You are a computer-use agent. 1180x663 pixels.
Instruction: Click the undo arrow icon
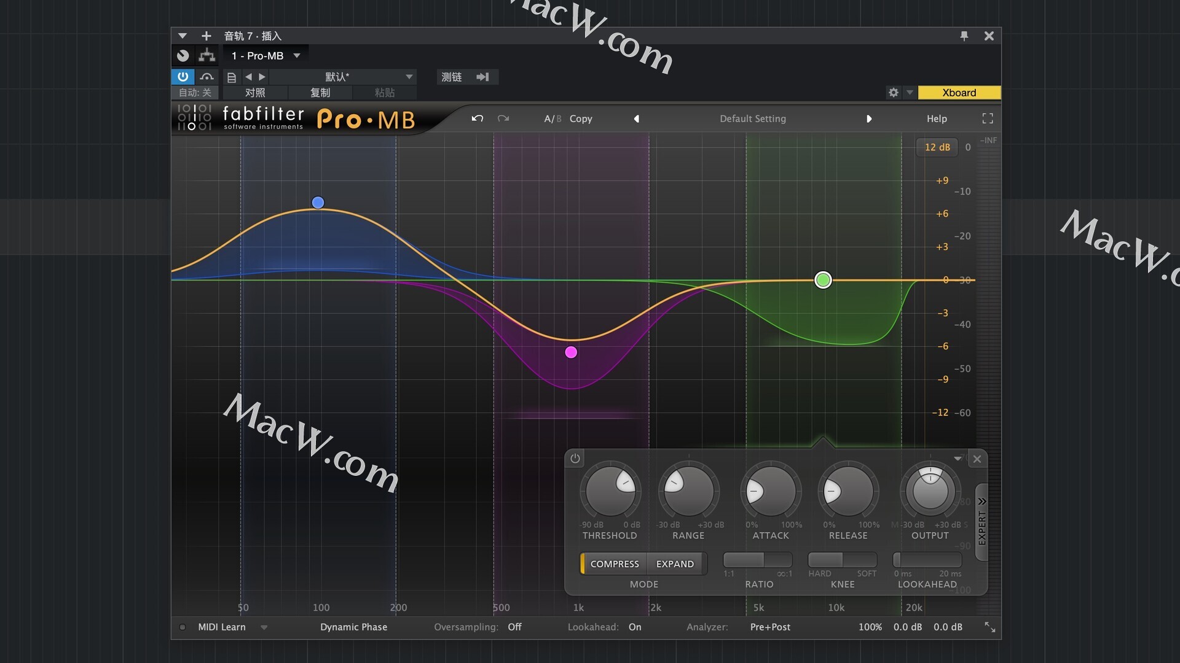click(477, 118)
